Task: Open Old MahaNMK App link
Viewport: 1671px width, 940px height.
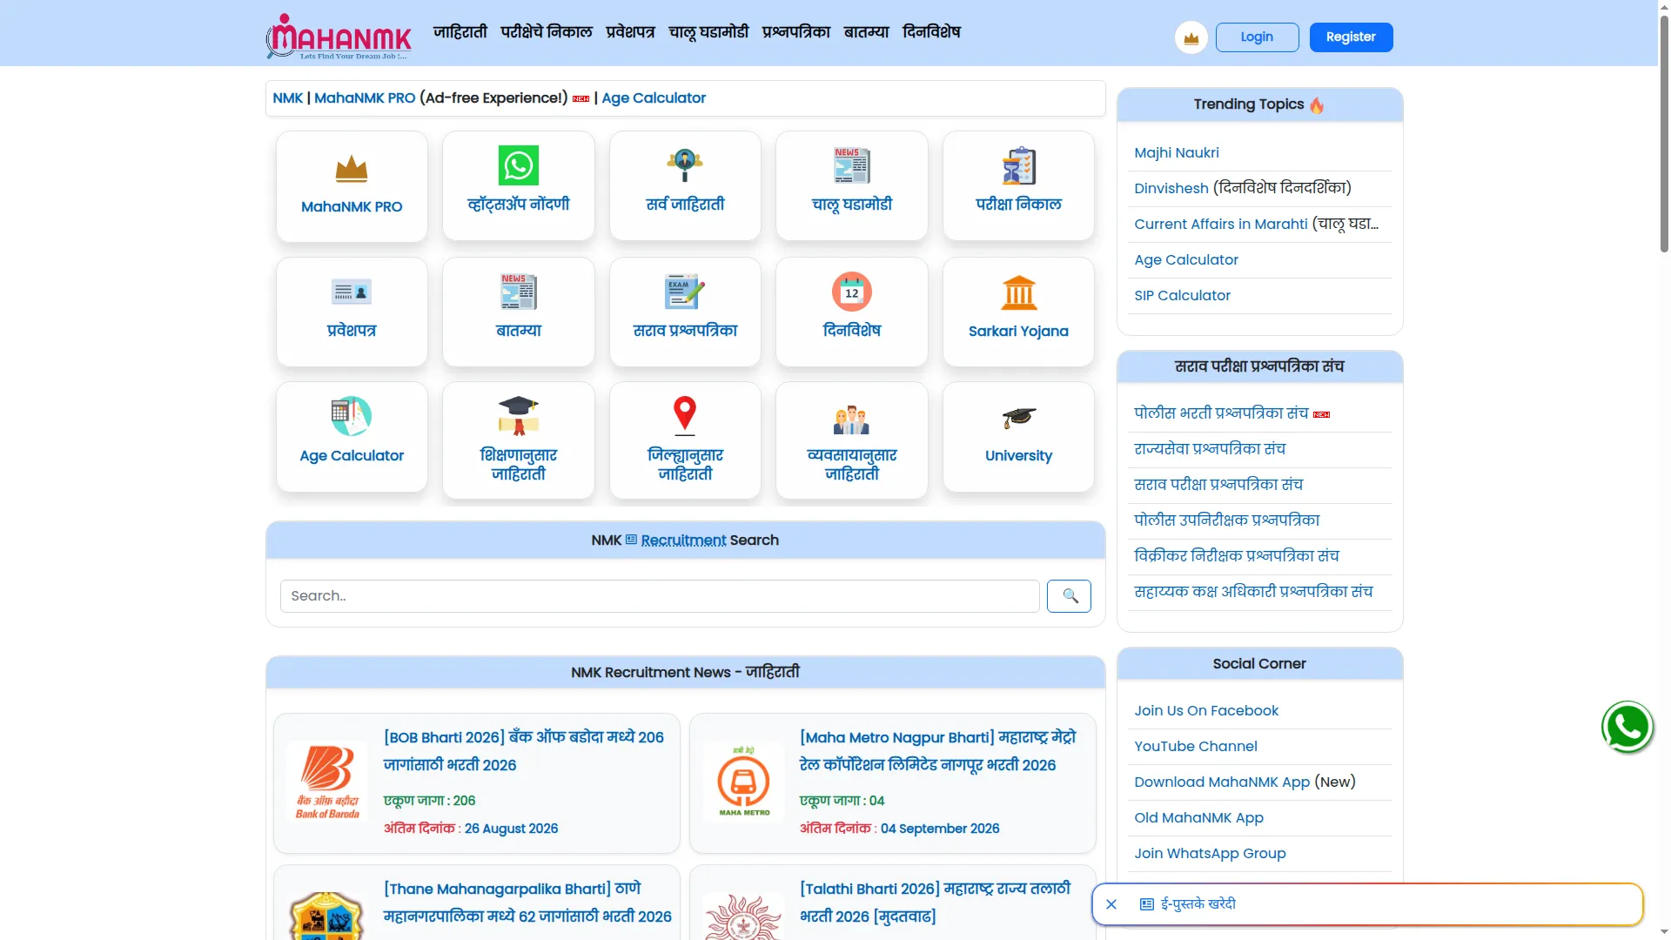Action: 1198,818
